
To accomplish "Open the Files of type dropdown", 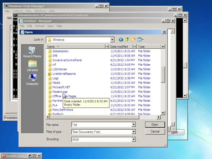I will point(134,132).
